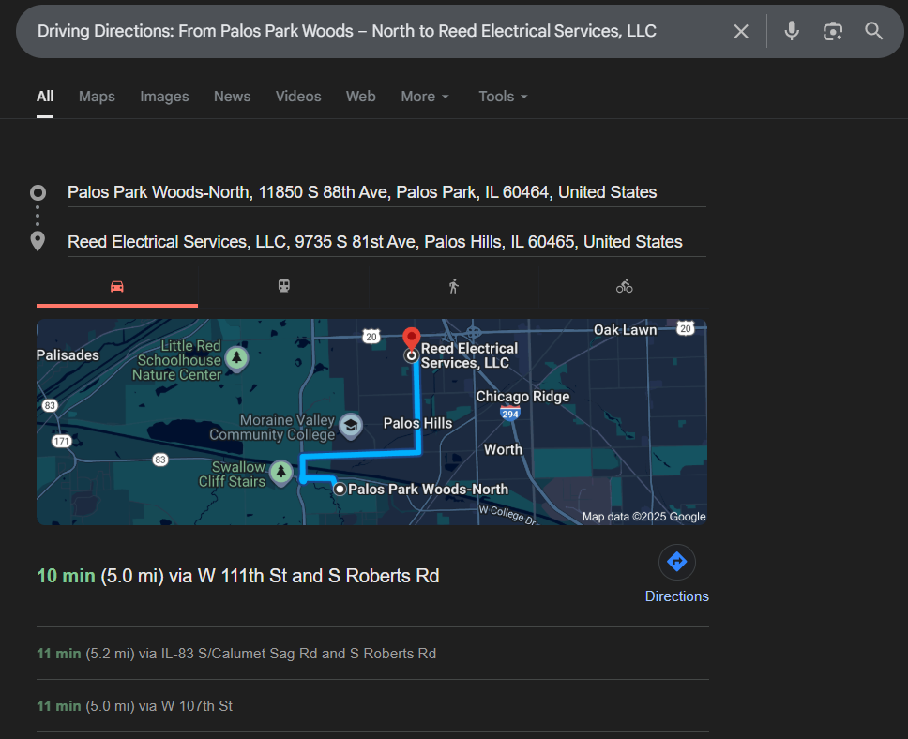Click the magnifying glass search icon
The height and width of the screenshot is (739, 908).
point(874,32)
